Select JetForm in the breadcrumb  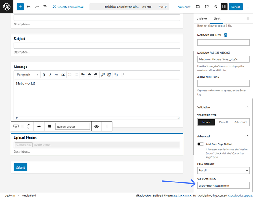(10, 195)
